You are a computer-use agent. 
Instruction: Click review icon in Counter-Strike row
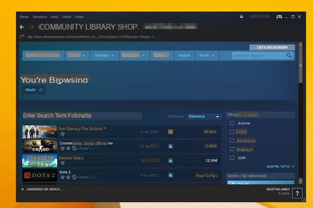(x=170, y=146)
